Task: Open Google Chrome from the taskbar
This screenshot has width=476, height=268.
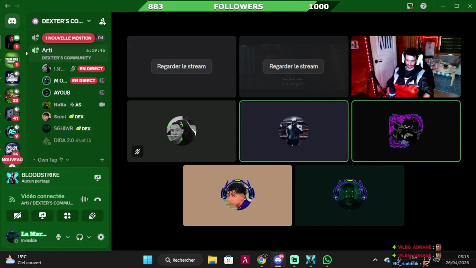Action: tap(261, 260)
